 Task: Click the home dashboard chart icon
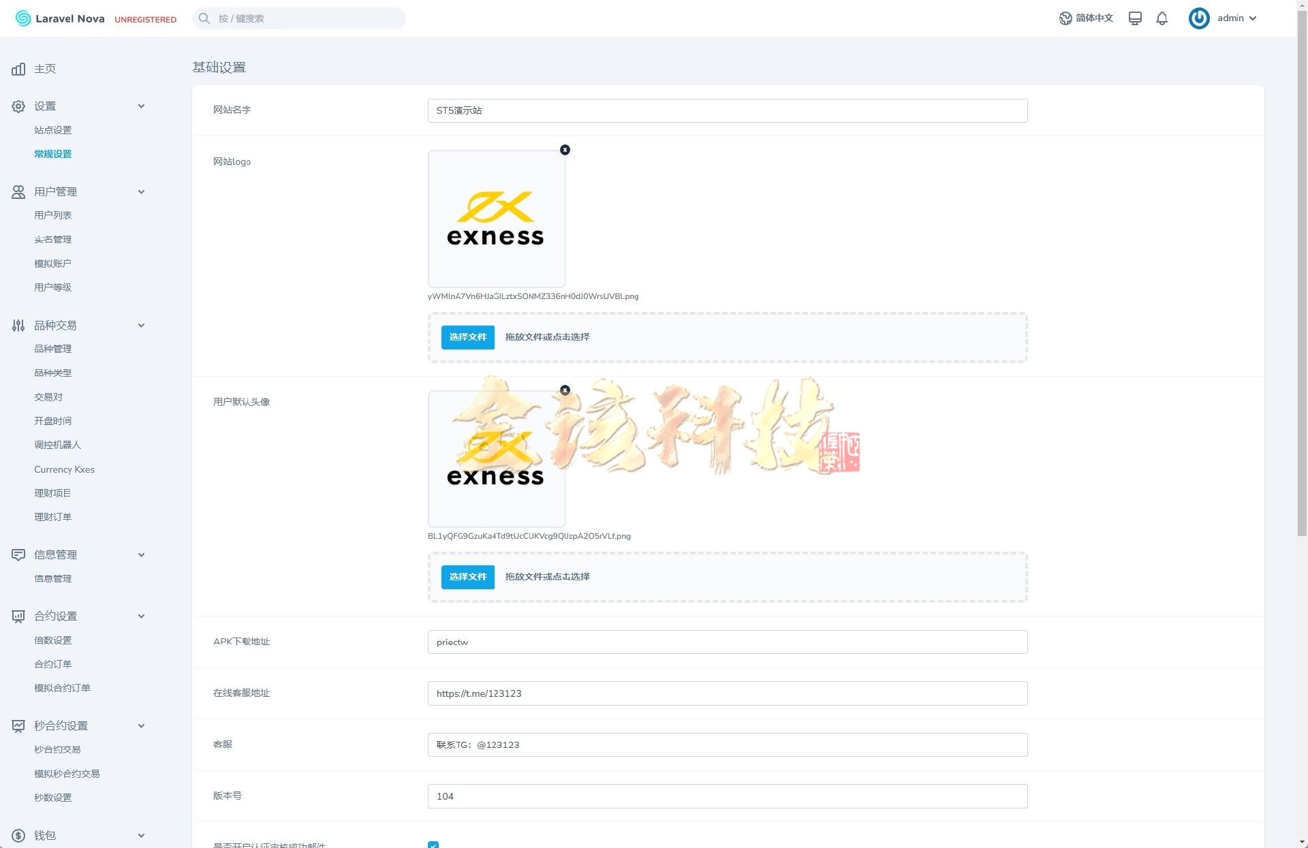click(x=18, y=69)
